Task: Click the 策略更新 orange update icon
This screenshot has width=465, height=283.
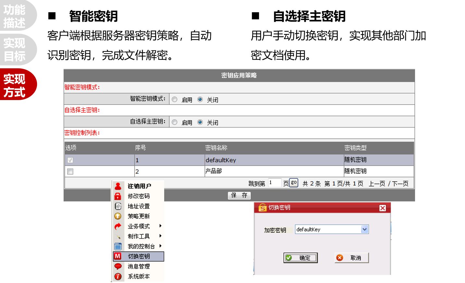Action: (118, 216)
